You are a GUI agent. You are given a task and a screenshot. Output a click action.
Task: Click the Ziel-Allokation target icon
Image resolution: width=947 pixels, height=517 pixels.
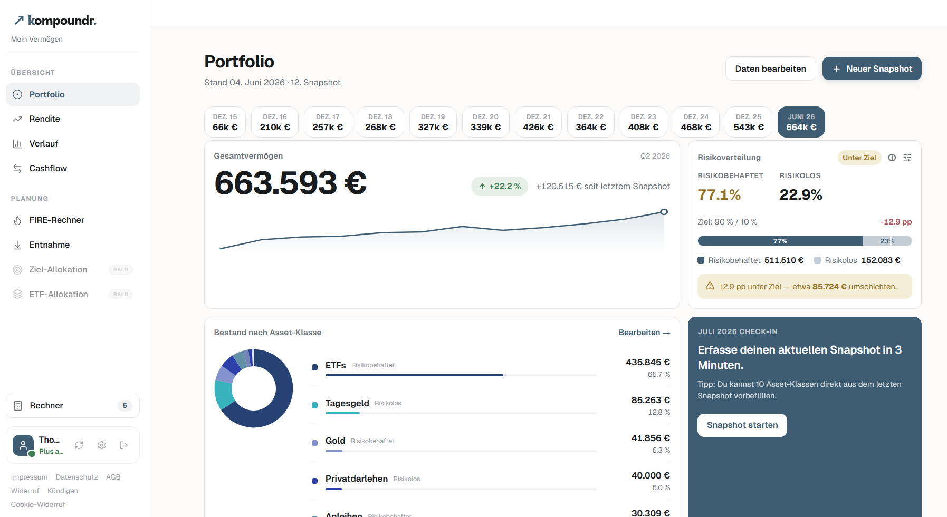tap(17, 270)
